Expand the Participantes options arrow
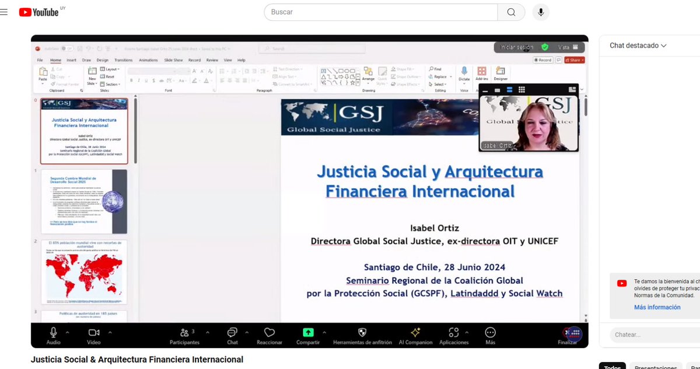Image resolution: width=700 pixels, height=369 pixels. (x=208, y=332)
